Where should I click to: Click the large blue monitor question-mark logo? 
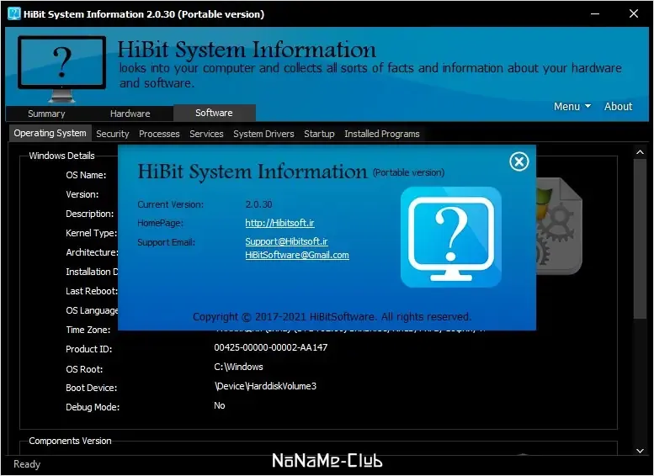[x=451, y=237]
